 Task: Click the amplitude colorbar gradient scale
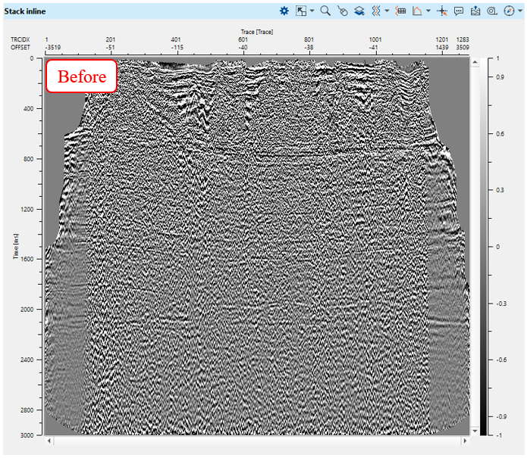484,246
